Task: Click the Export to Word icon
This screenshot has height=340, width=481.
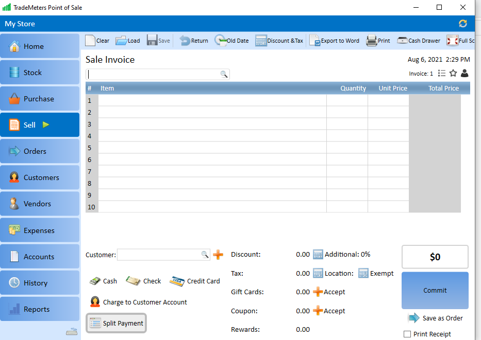Action: [314, 41]
